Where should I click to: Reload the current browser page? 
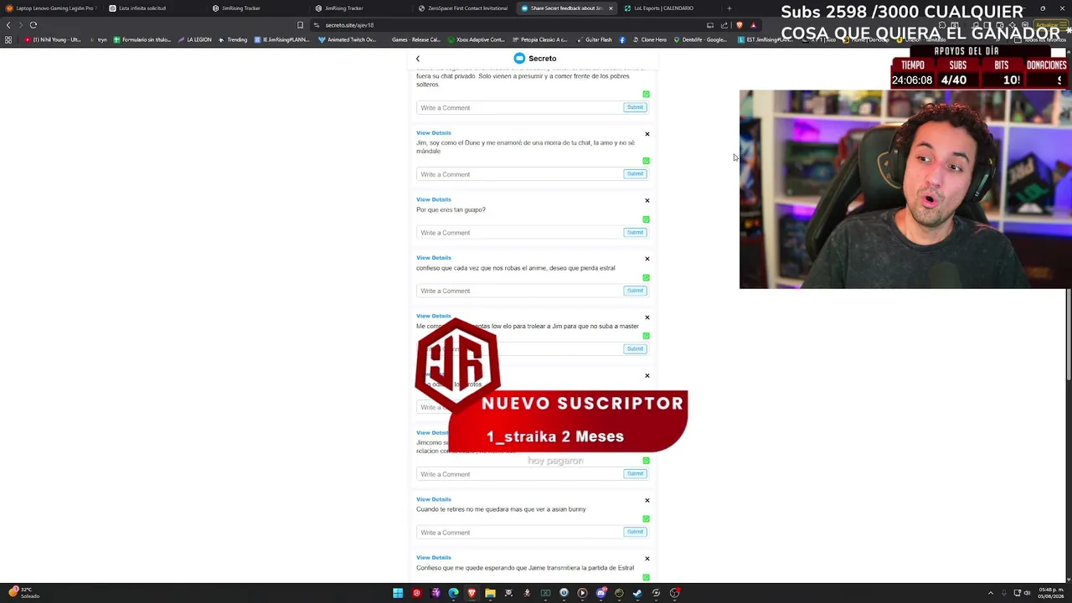[x=33, y=25]
